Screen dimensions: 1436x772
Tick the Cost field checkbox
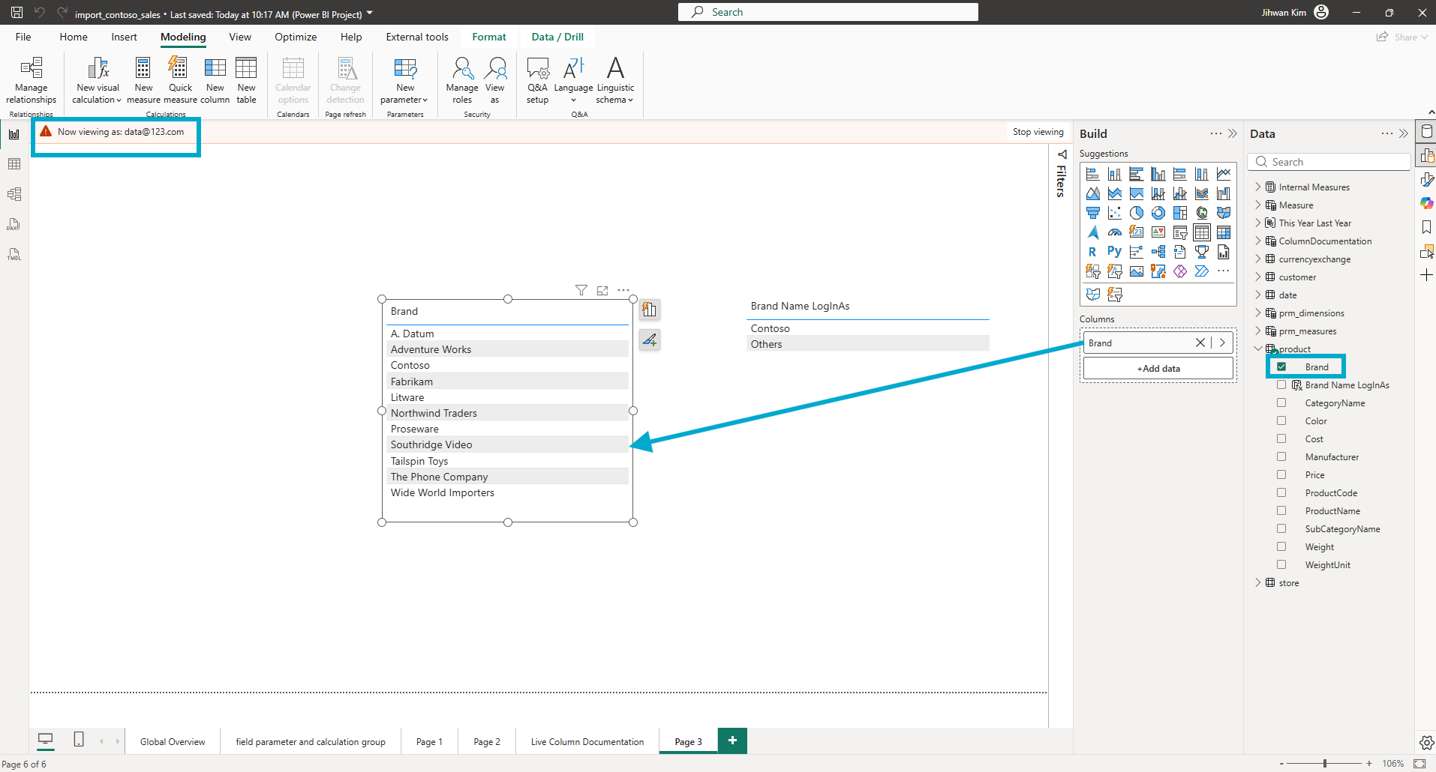click(x=1281, y=438)
